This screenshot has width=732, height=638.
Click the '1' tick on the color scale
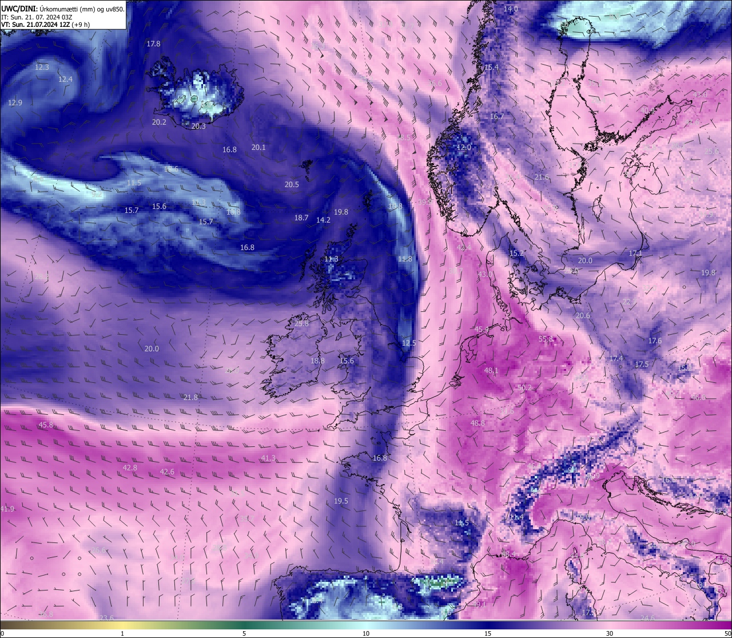[x=122, y=633]
